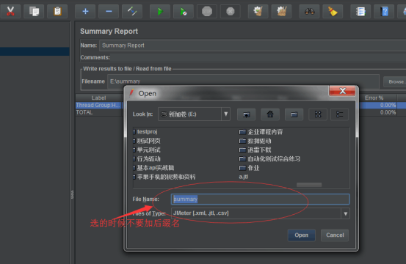Click the plus Expand All icon
406x264 pixels.
pos(85,12)
